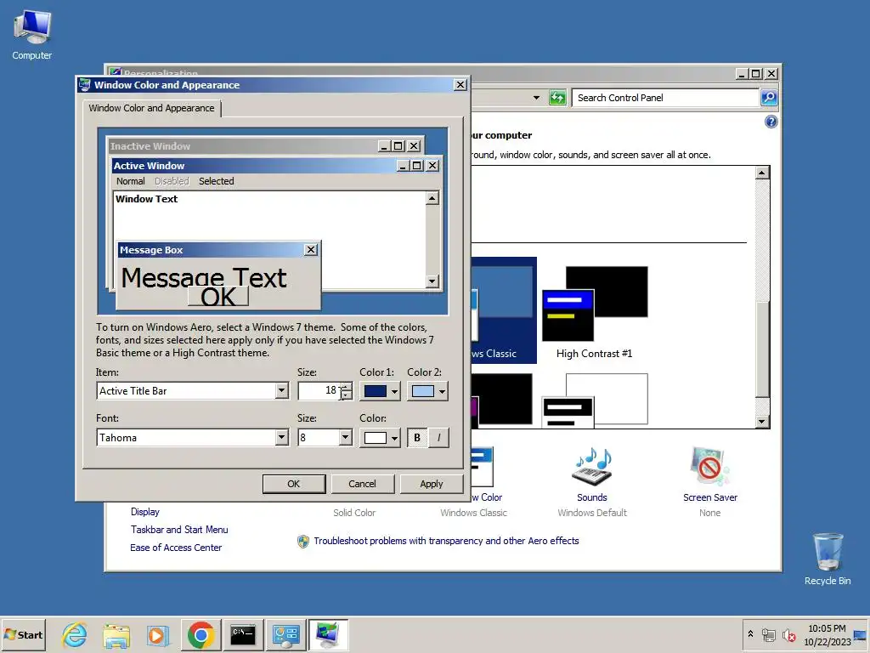This screenshot has height=653, width=870.
Task: Close the preview Message Box with X
Action: (311, 250)
